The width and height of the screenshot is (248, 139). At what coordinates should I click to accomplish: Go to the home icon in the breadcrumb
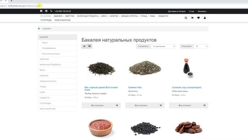(x=39, y=29)
